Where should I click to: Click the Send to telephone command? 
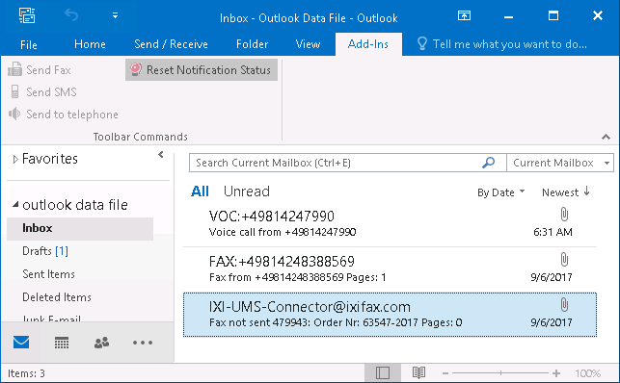coord(64,115)
